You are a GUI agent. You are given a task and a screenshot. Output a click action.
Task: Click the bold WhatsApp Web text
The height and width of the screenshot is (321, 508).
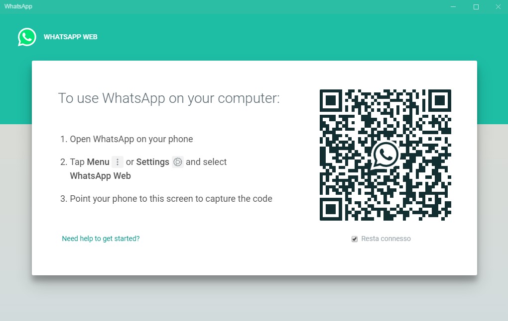coord(101,176)
